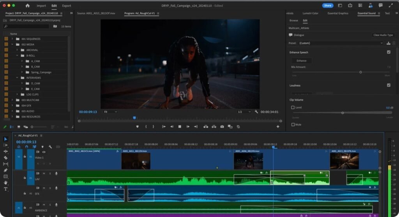The height and width of the screenshot is (217, 399).
Task: Select the Type tool
Action: pos(5,189)
